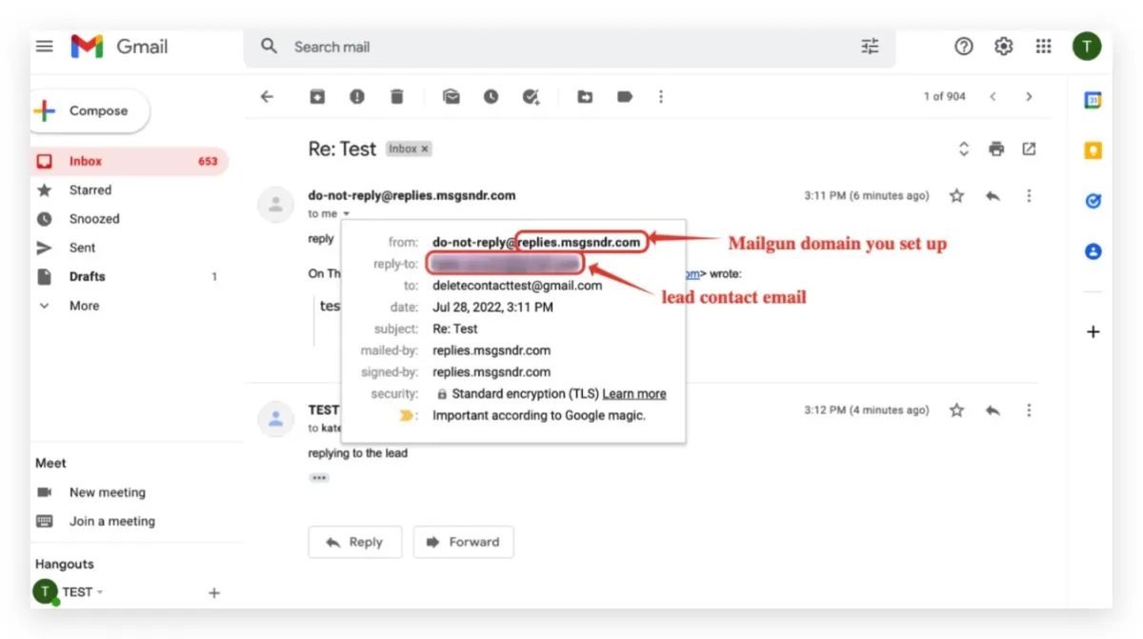Star the do-not-reply message
The image size is (1143, 639).
pyautogui.click(x=956, y=195)
